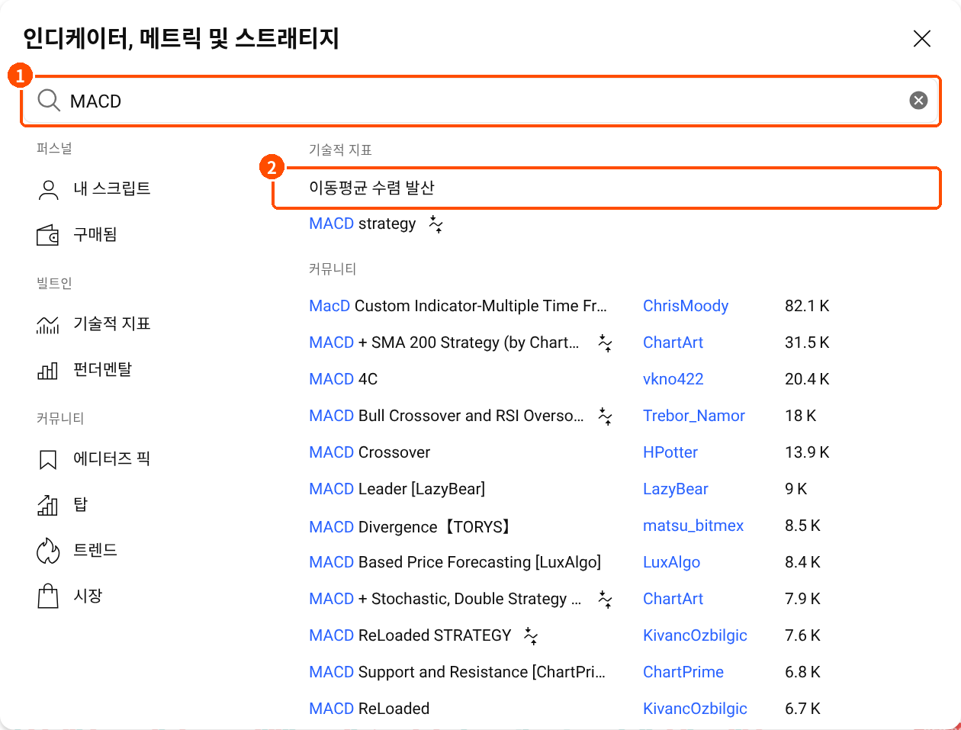Click the shopping bag icon beside 시장
This screenshot has width=961, height=730.
[48, 596]
